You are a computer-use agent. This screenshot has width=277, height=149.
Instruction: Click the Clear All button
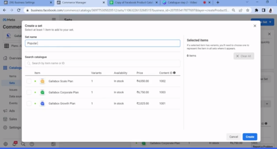coord(243,56)
